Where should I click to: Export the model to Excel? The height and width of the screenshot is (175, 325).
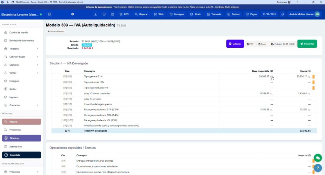pos(262,44)
